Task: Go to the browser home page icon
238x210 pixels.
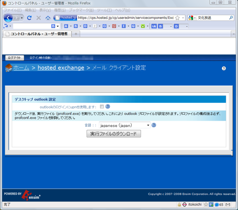Action: [48, 18]
